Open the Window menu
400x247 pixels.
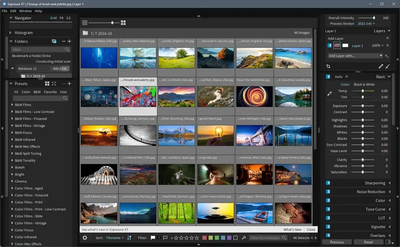click(x=25, y=11)
